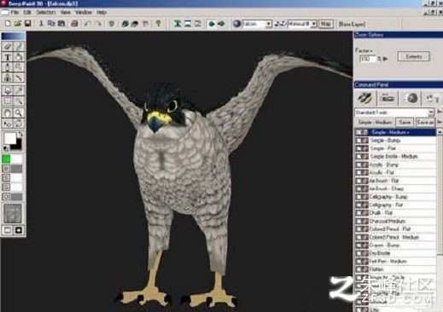Click the help question mark icon

[158, 24]
